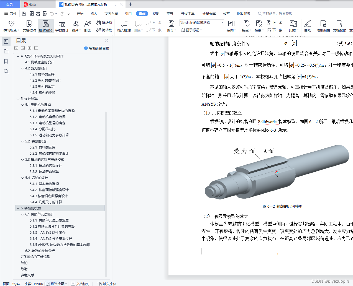353x286 pixels.
Task: Collapse 5 设计计算 node
Action: pyautogui.click(x=18, y=99)
